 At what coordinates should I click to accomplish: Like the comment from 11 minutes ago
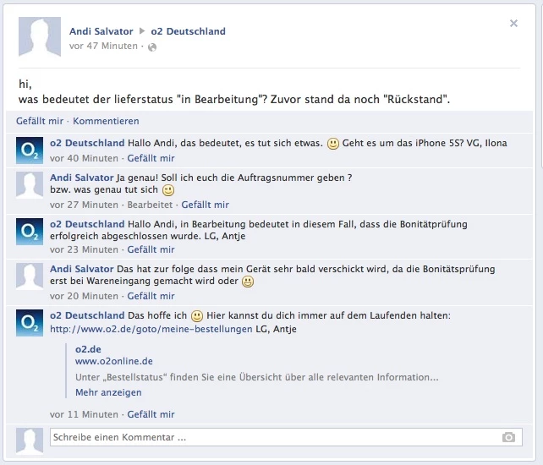tap(151, 414)
